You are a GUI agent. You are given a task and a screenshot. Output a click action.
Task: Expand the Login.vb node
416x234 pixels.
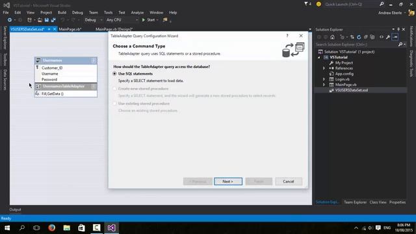point(324,79)
